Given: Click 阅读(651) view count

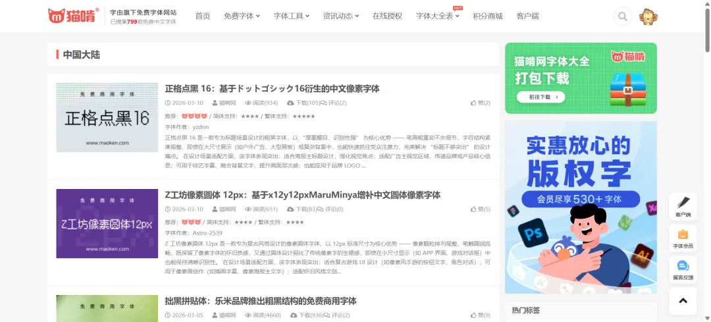Looking at the screenshot, I should (261, 209).
